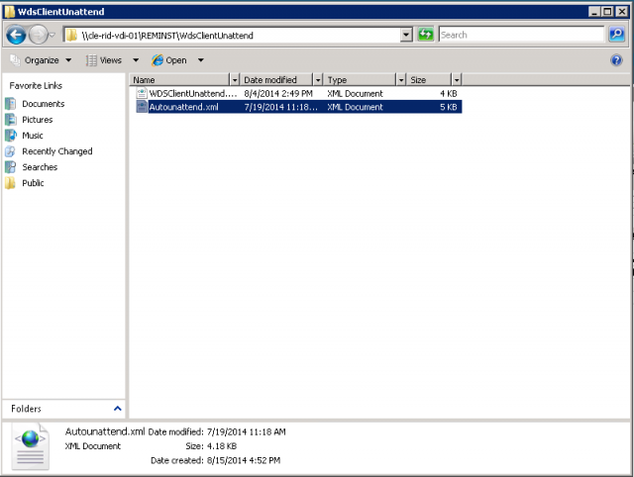Open the Organize menu

42,60
